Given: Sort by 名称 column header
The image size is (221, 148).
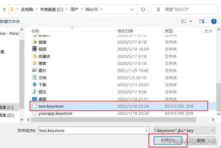Looking at the screenshot, I should point(35,31).
